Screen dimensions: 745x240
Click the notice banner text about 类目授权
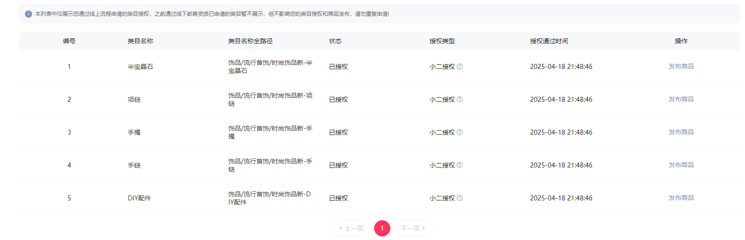pyautogui.click(x=212, y=14)
